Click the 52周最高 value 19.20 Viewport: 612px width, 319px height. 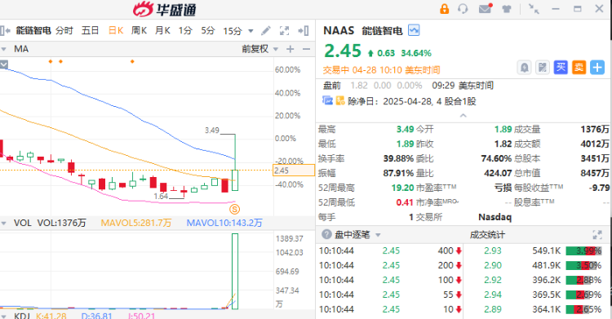(x=402, y=188)
